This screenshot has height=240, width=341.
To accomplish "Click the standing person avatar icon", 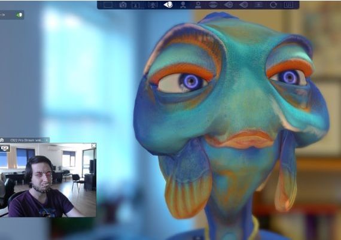I will tap(183, 5).
